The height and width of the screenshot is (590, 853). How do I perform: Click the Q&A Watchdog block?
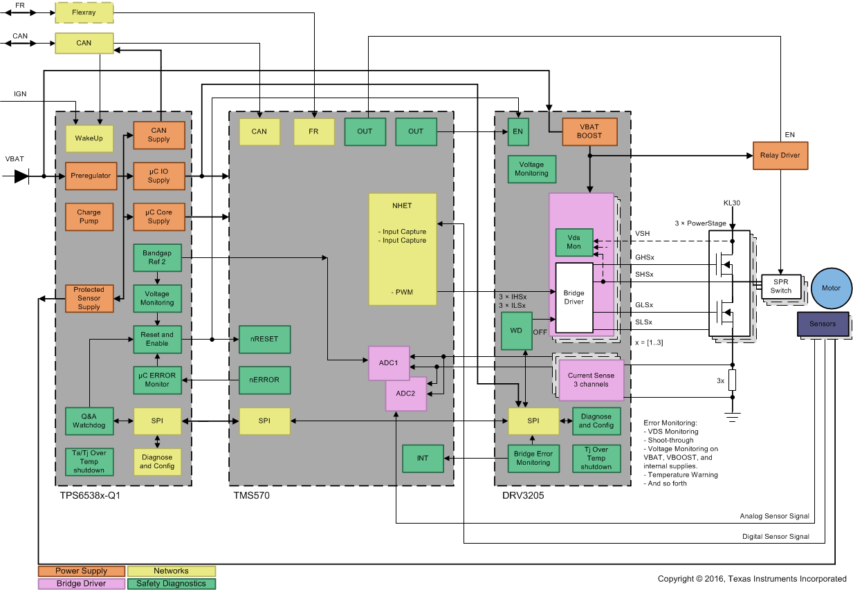click(89, 421)
